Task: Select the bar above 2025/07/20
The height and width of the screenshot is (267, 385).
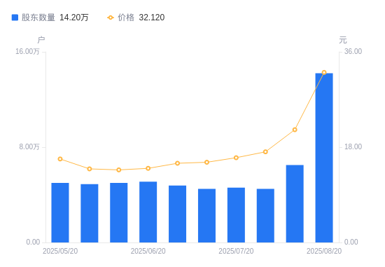Action: 236,215
